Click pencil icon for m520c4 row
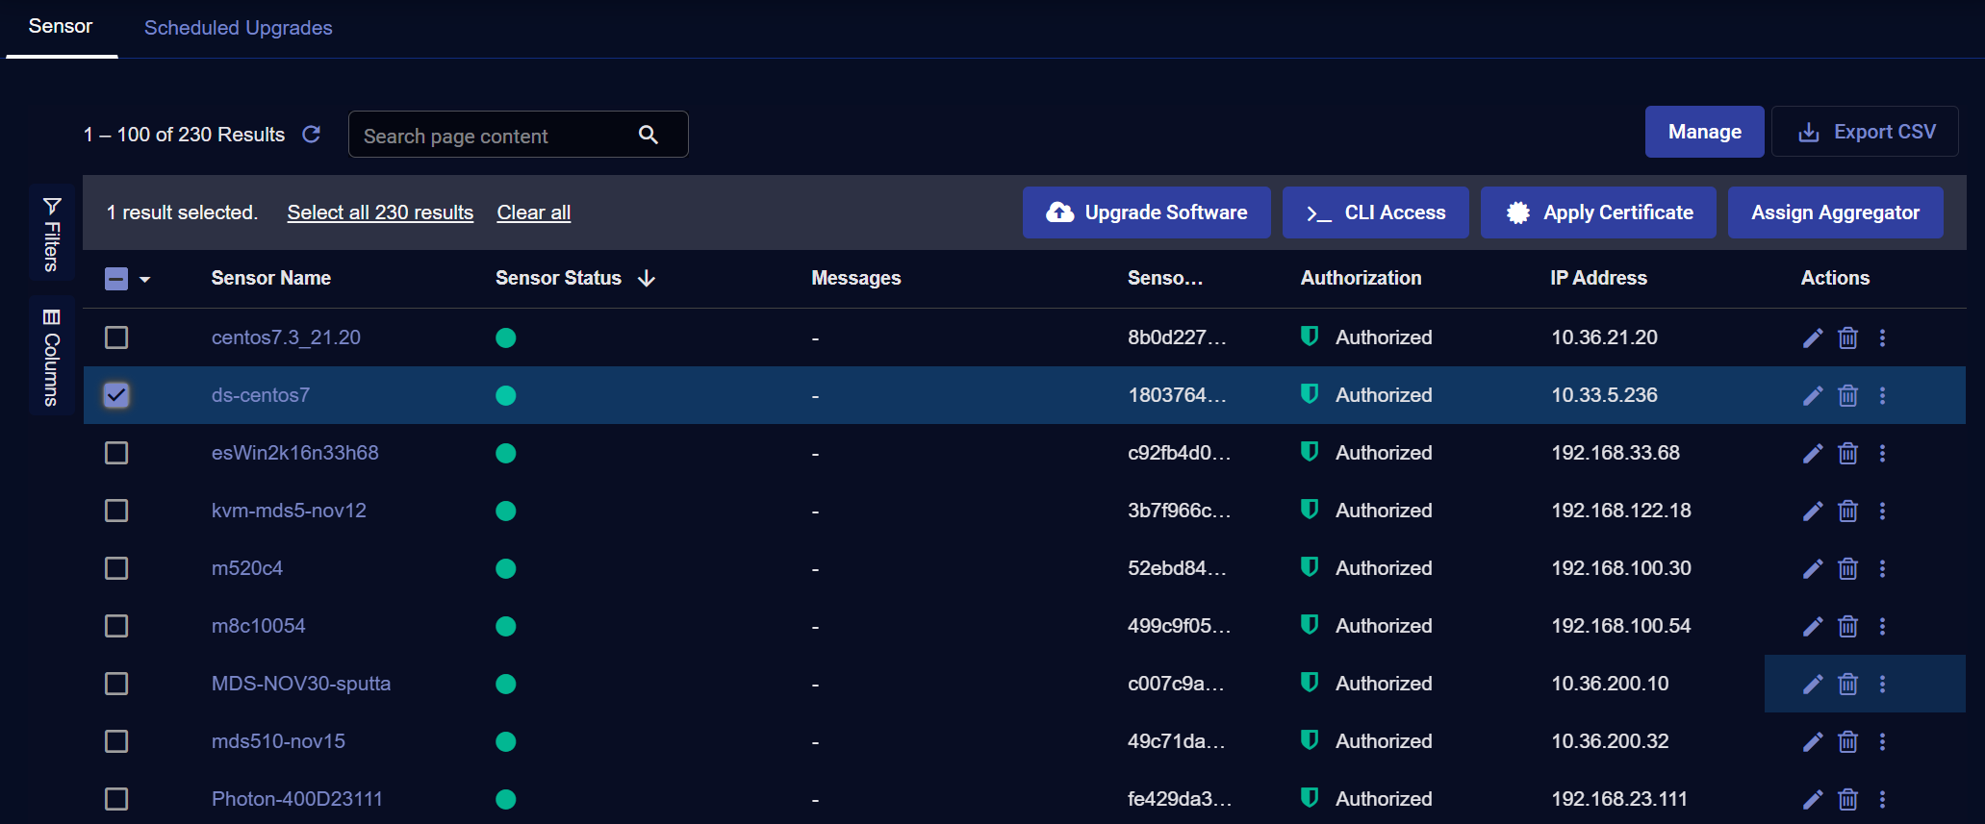The height and width of the screenshot is (824, 1985). coord(1812,569)
